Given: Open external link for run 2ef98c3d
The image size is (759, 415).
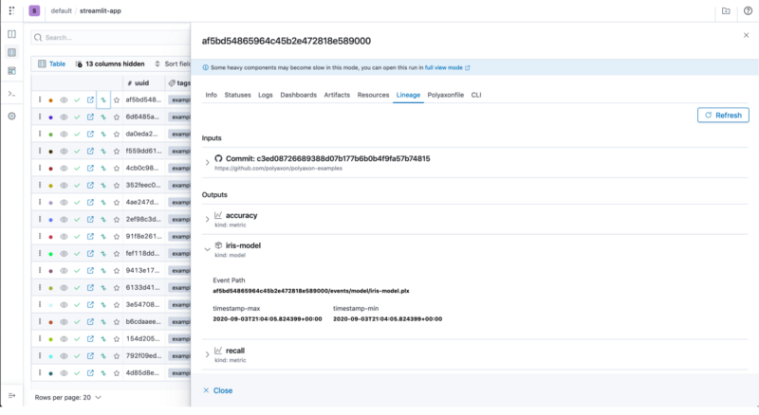Looking at the screenshot, I should tap(90, 219).
